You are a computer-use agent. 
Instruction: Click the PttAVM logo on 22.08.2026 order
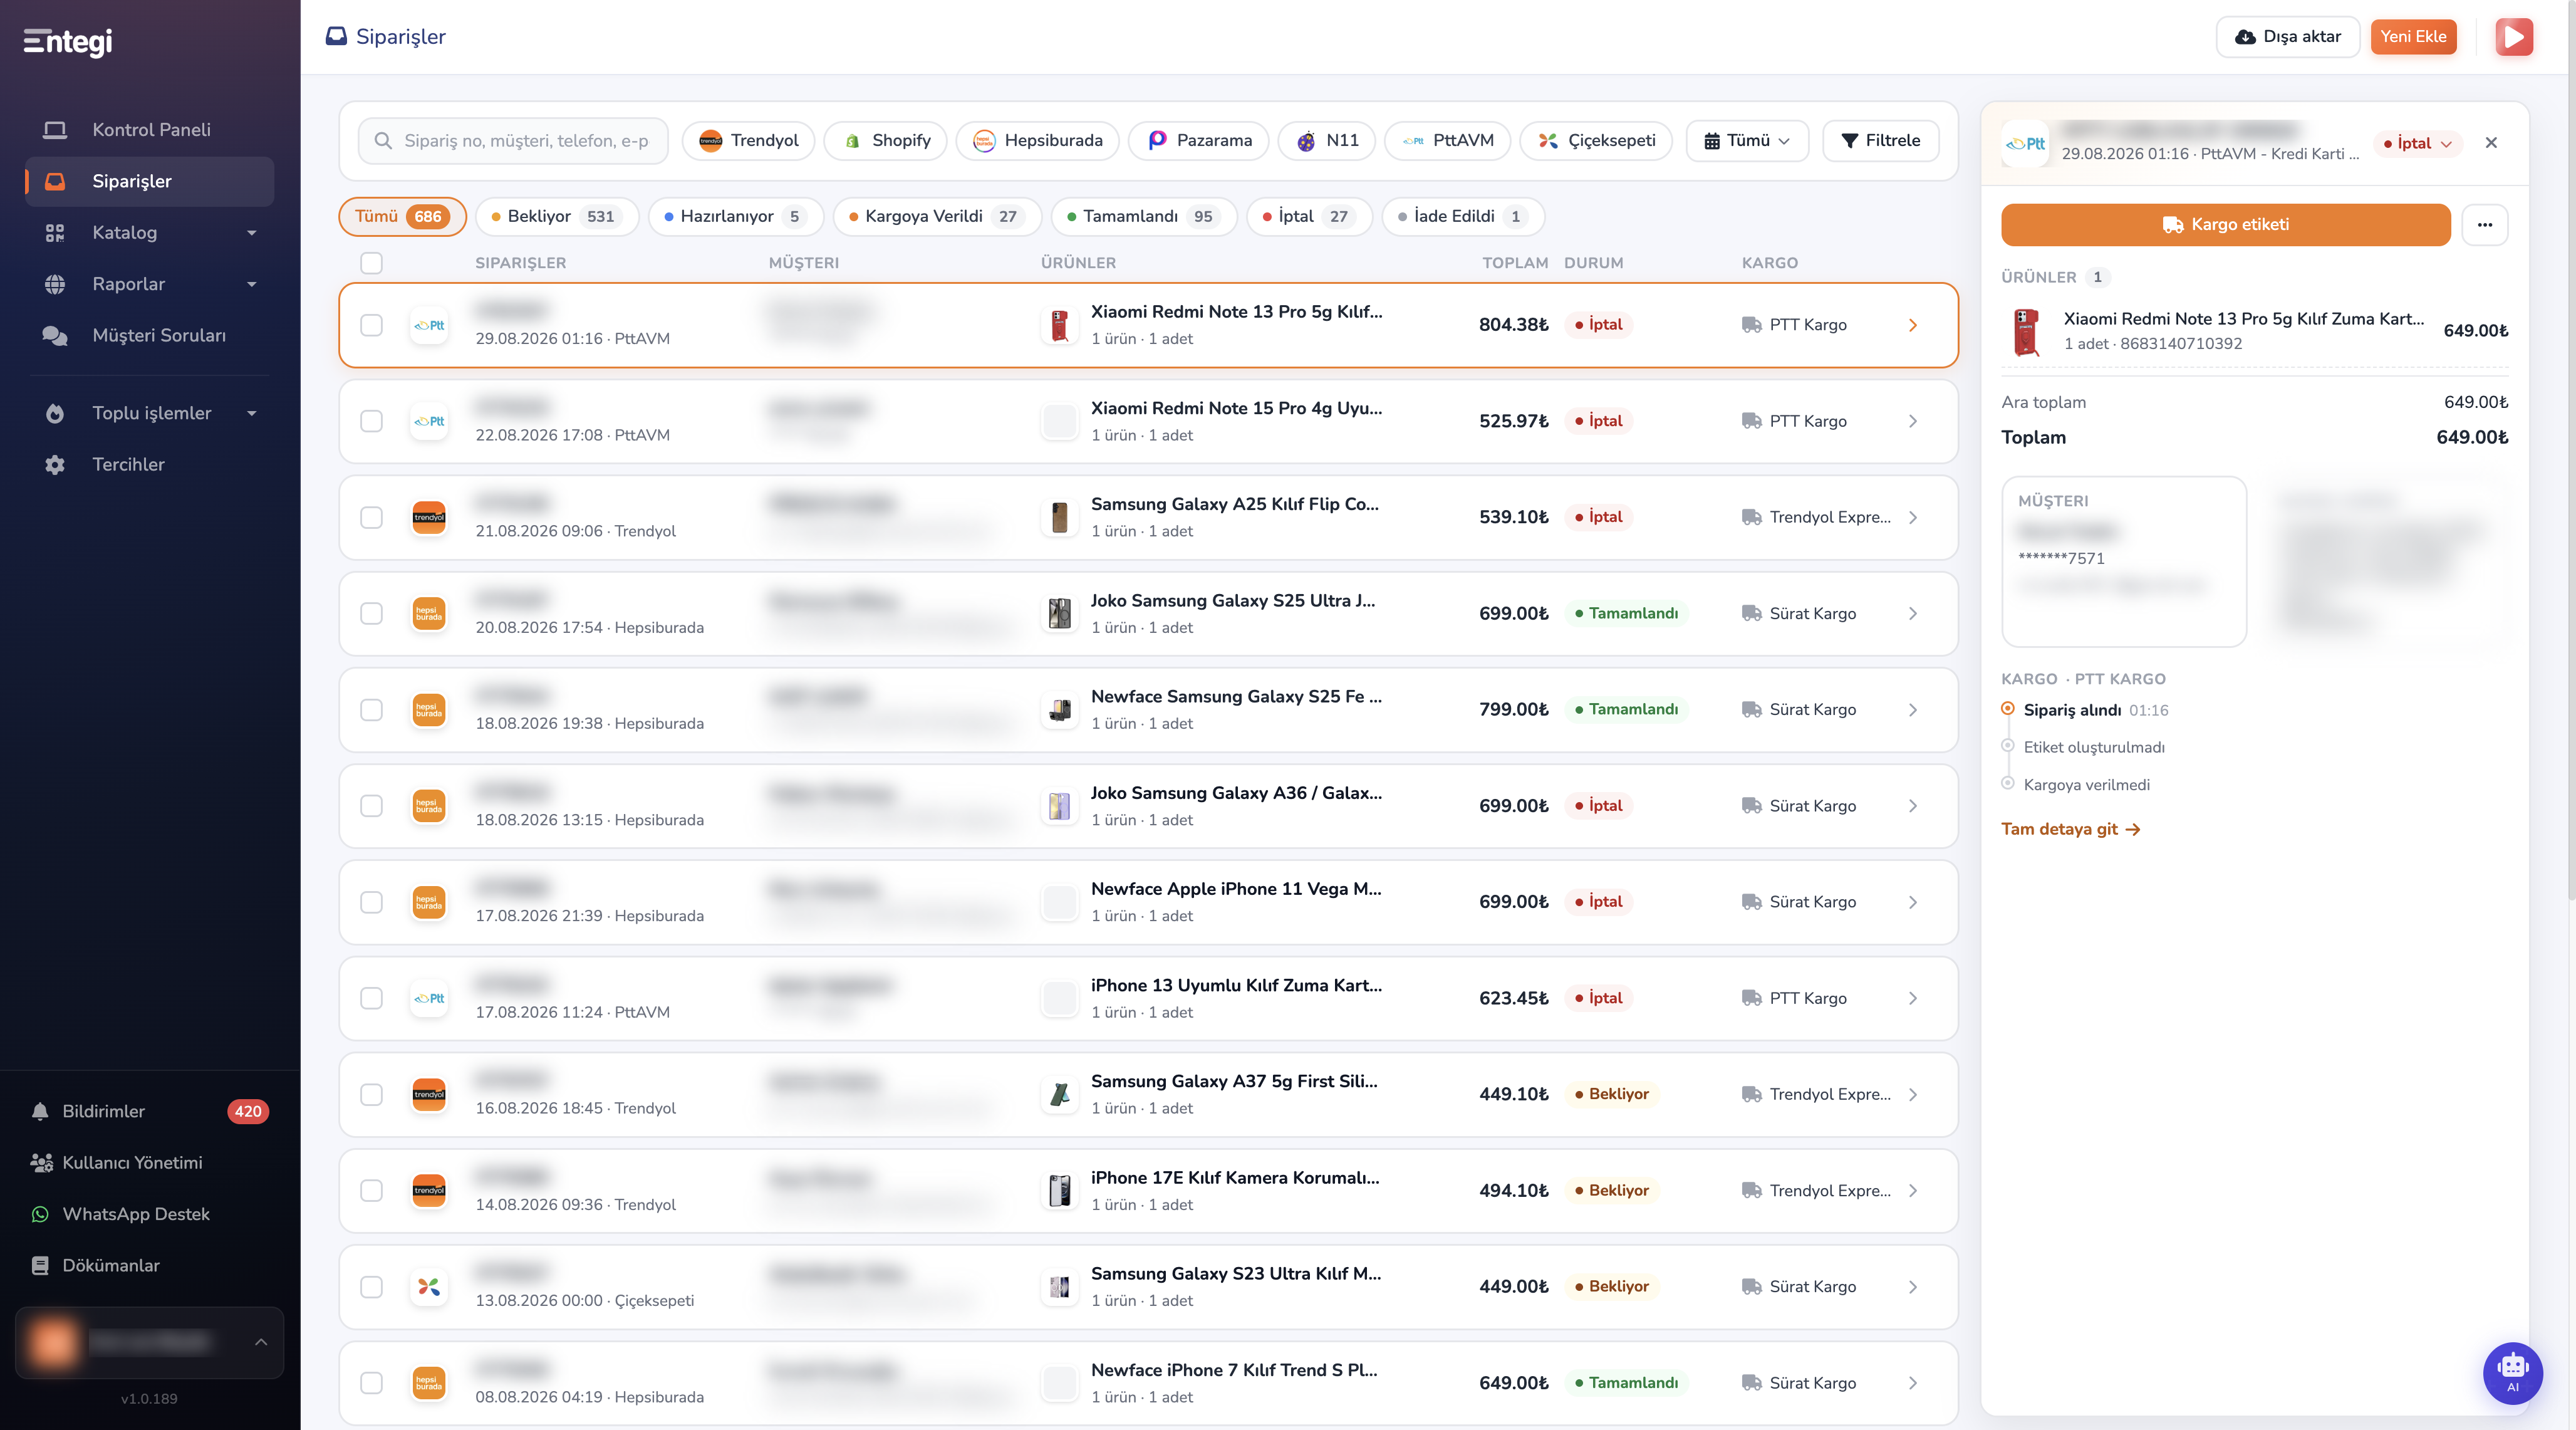pyautogui.click(x=429, y=421)
